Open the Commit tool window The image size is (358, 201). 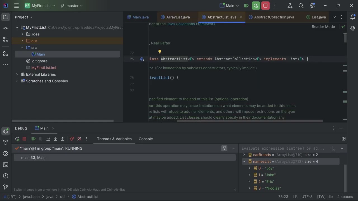(x=6, y=28)
